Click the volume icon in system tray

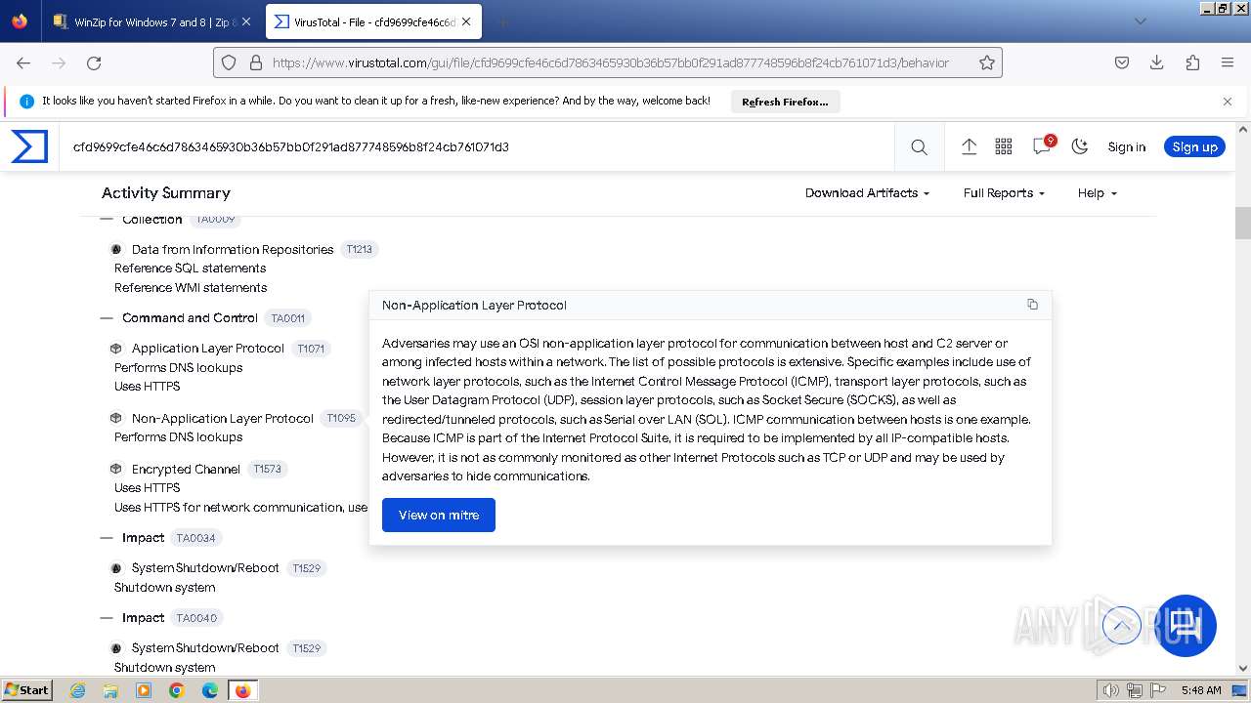tap(1111, 690)
